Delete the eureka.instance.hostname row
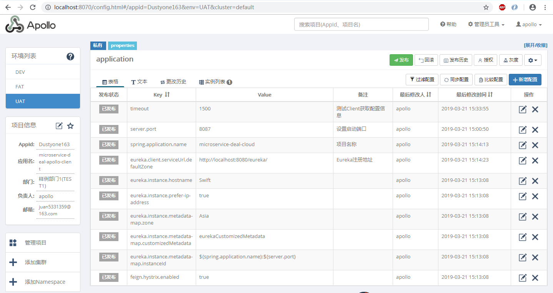553x293 pixels. [535, 181]
